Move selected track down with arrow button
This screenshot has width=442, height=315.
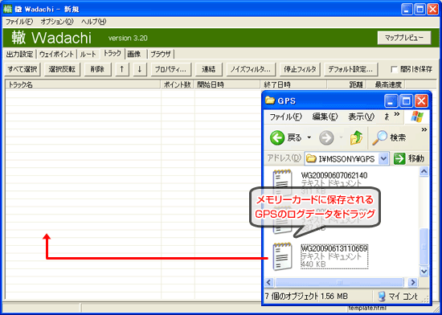tap(140, 69)
